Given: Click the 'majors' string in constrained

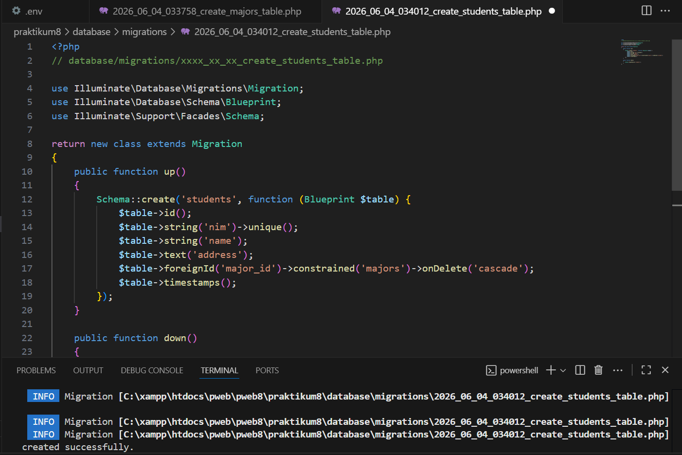Looking at the screenshot, I should click(x=382, y=269).
